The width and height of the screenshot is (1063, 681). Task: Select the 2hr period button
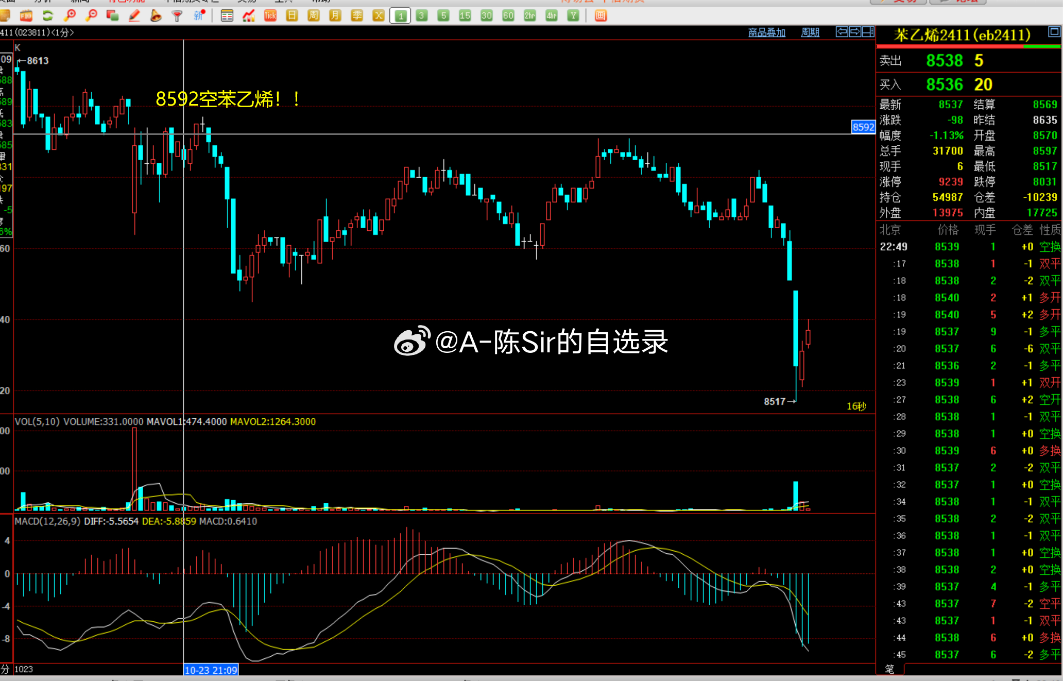(x=530, y=15)
